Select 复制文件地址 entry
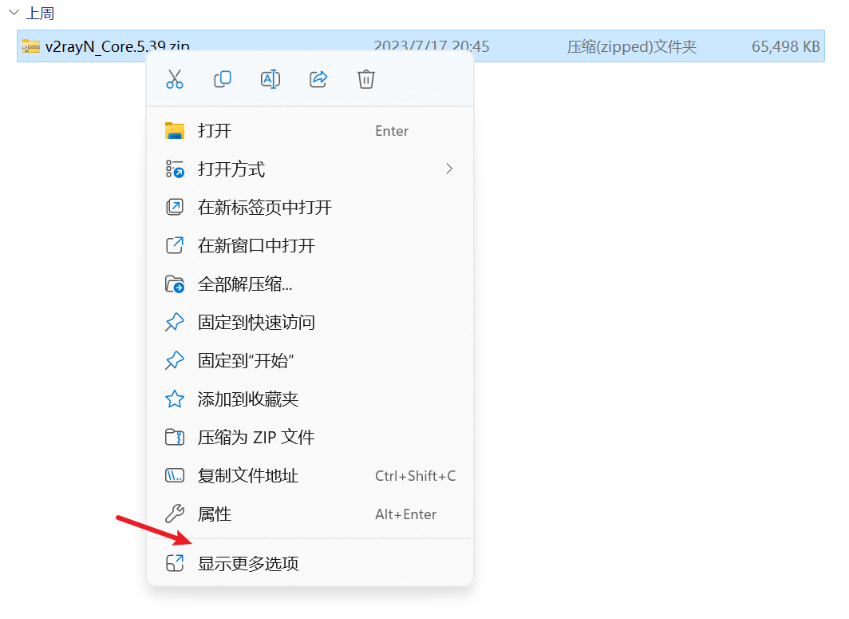The height and width of the screenshot is (619, 849). (310, 476)
